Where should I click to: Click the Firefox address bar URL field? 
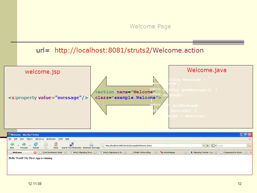click(152, 146)
